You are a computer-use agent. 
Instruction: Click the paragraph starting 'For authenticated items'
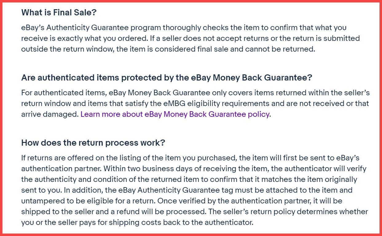click(195, 104)
